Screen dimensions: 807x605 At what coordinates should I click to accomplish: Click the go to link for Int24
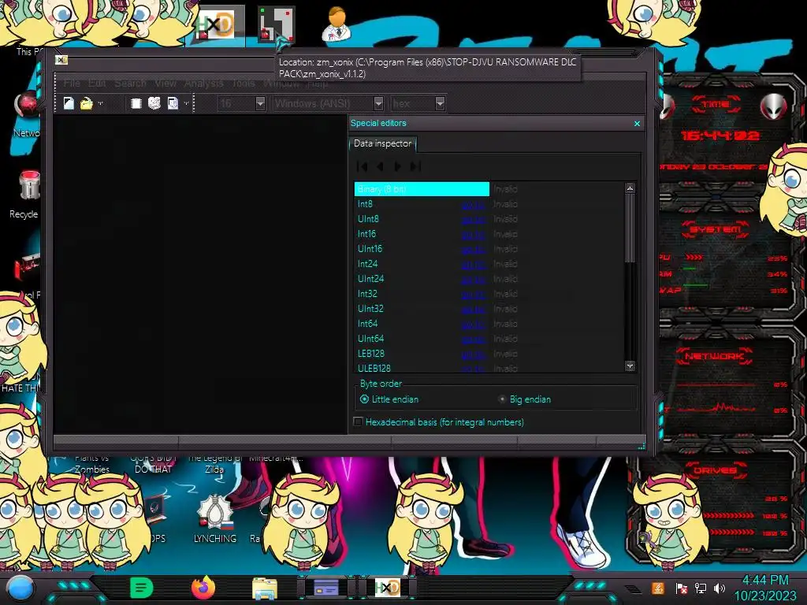[x=474, y=265]
